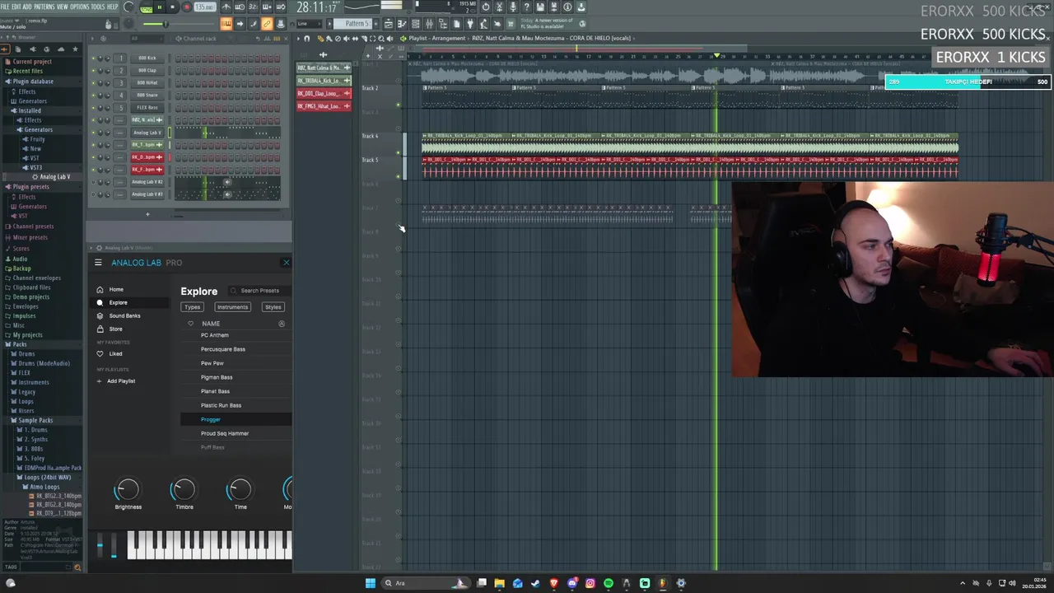Screen dimensions: 1054x593
Task: Select the 808 Kick channel button
Action: click(147, 58)
